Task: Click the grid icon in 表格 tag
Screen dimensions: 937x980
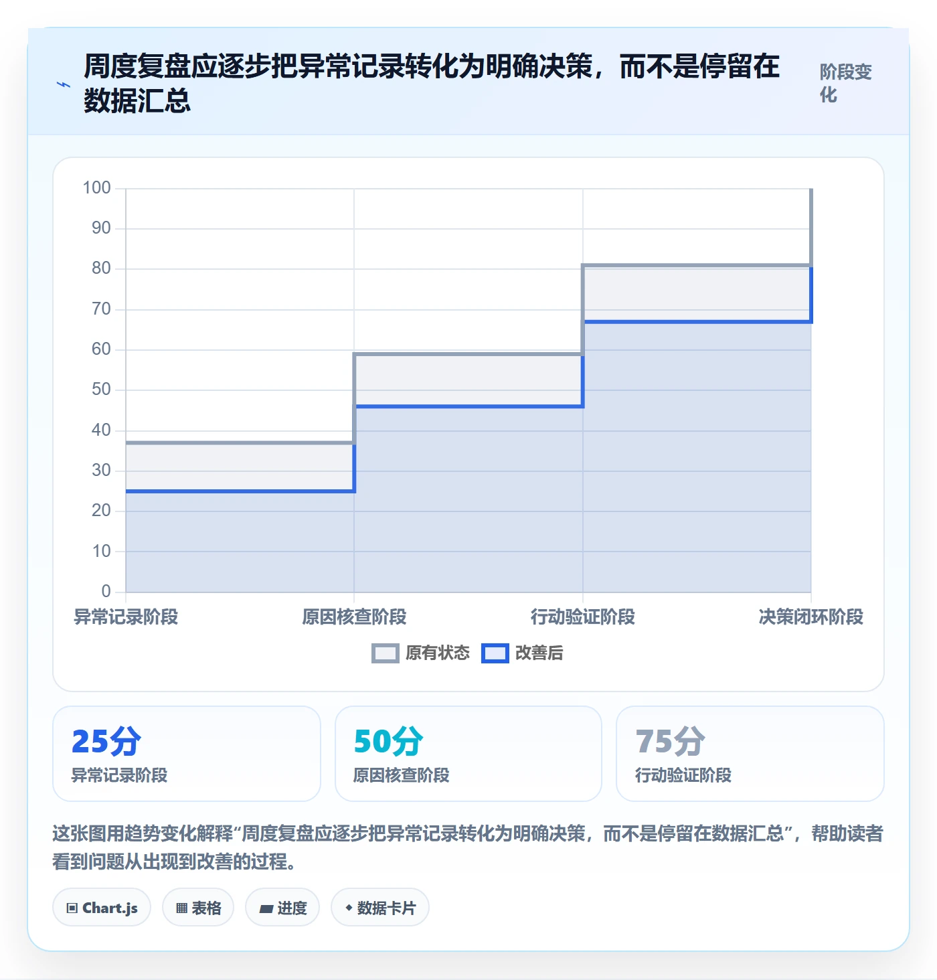Action: 181,908
